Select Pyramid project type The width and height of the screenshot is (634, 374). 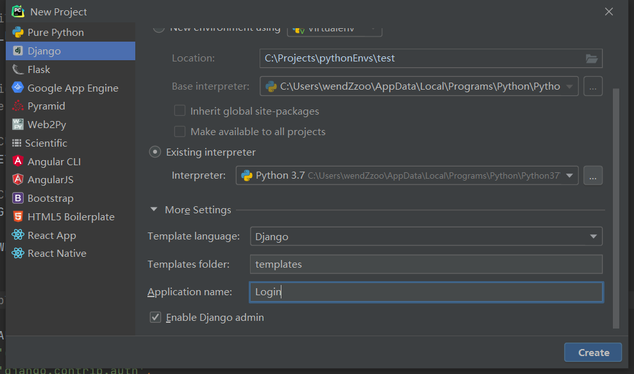click(71, 106)
